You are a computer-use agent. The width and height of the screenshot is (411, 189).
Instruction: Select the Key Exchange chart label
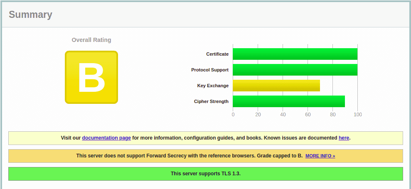pos(213,86)
